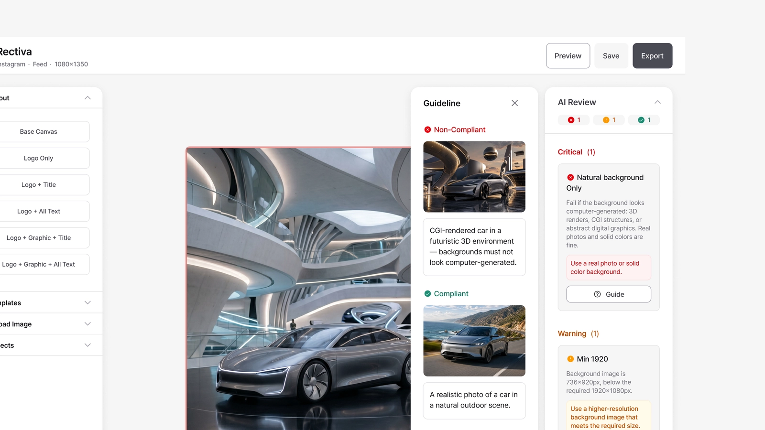Click the green passed count badge
The width and height of the screenshot is (765, 430).
point(644,120)
